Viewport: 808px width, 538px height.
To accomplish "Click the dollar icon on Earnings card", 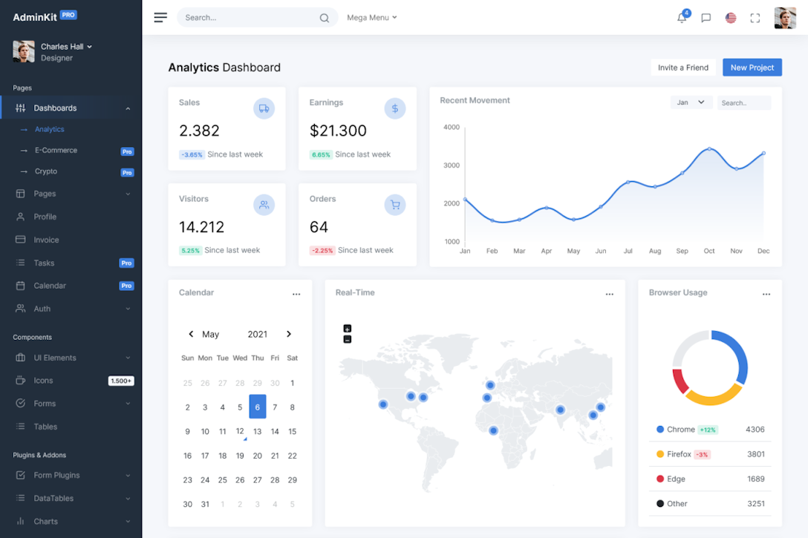I will pyautogui.click(x=394, y=108).
